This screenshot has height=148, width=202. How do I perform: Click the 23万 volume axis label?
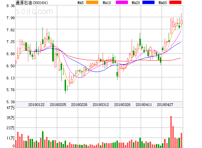[10, 128]
